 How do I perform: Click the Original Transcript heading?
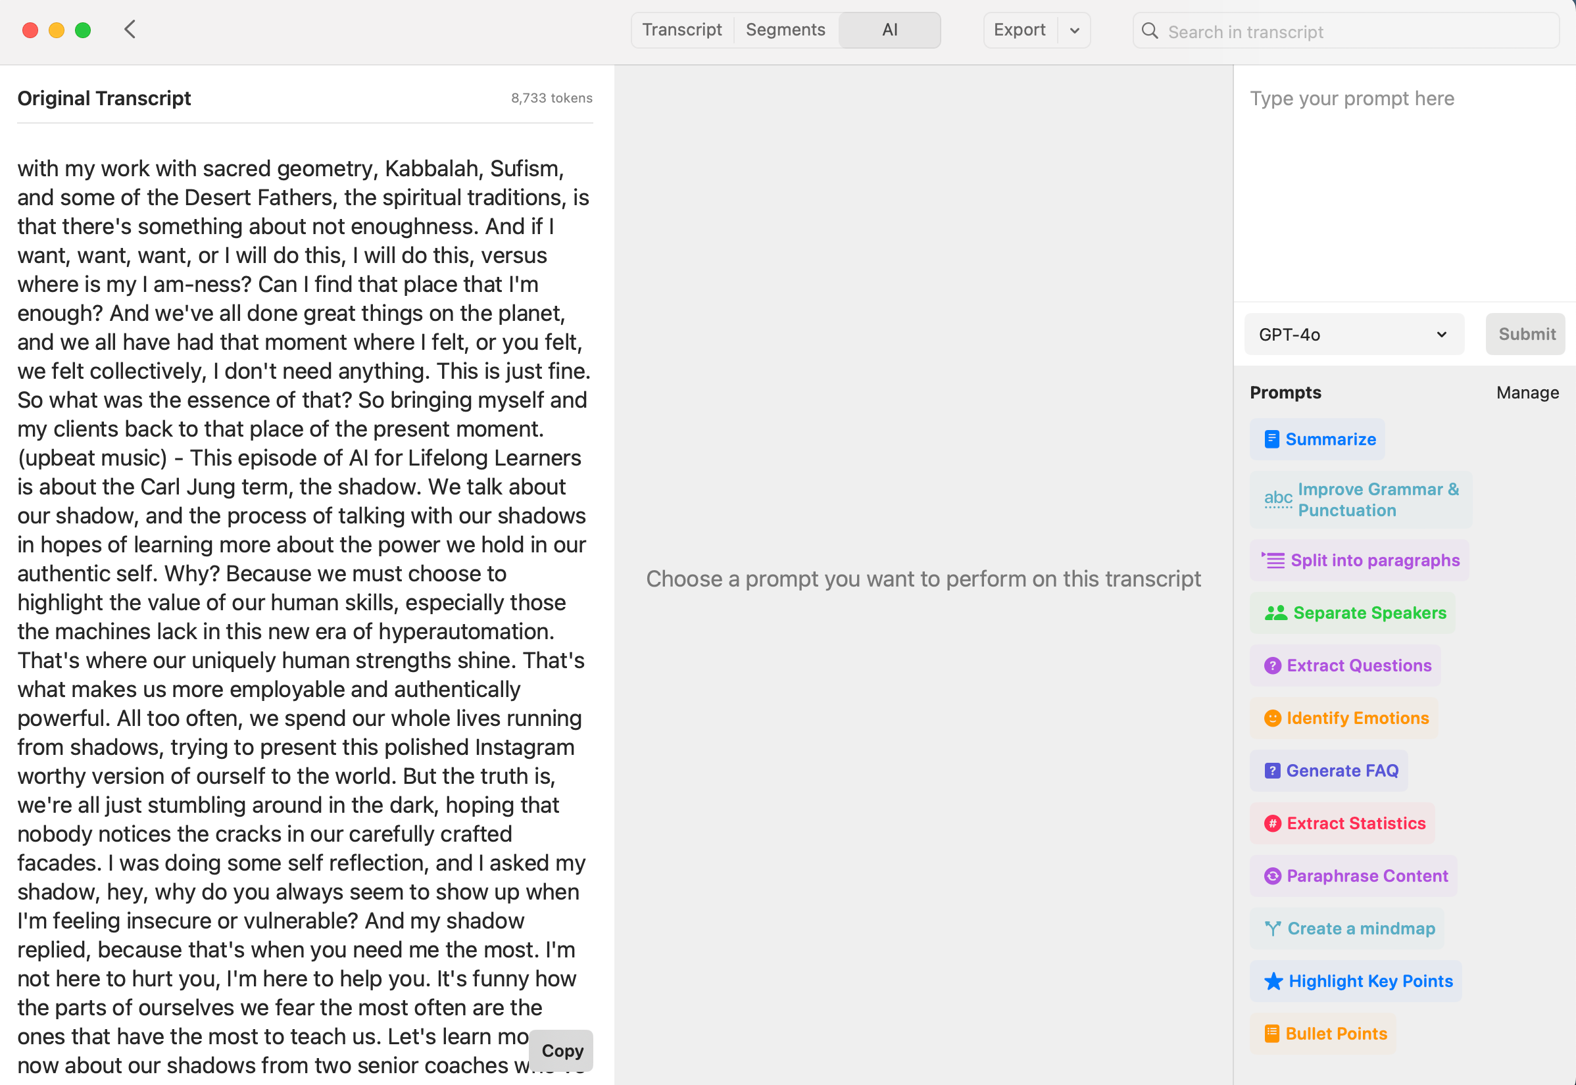pos(104,98)
